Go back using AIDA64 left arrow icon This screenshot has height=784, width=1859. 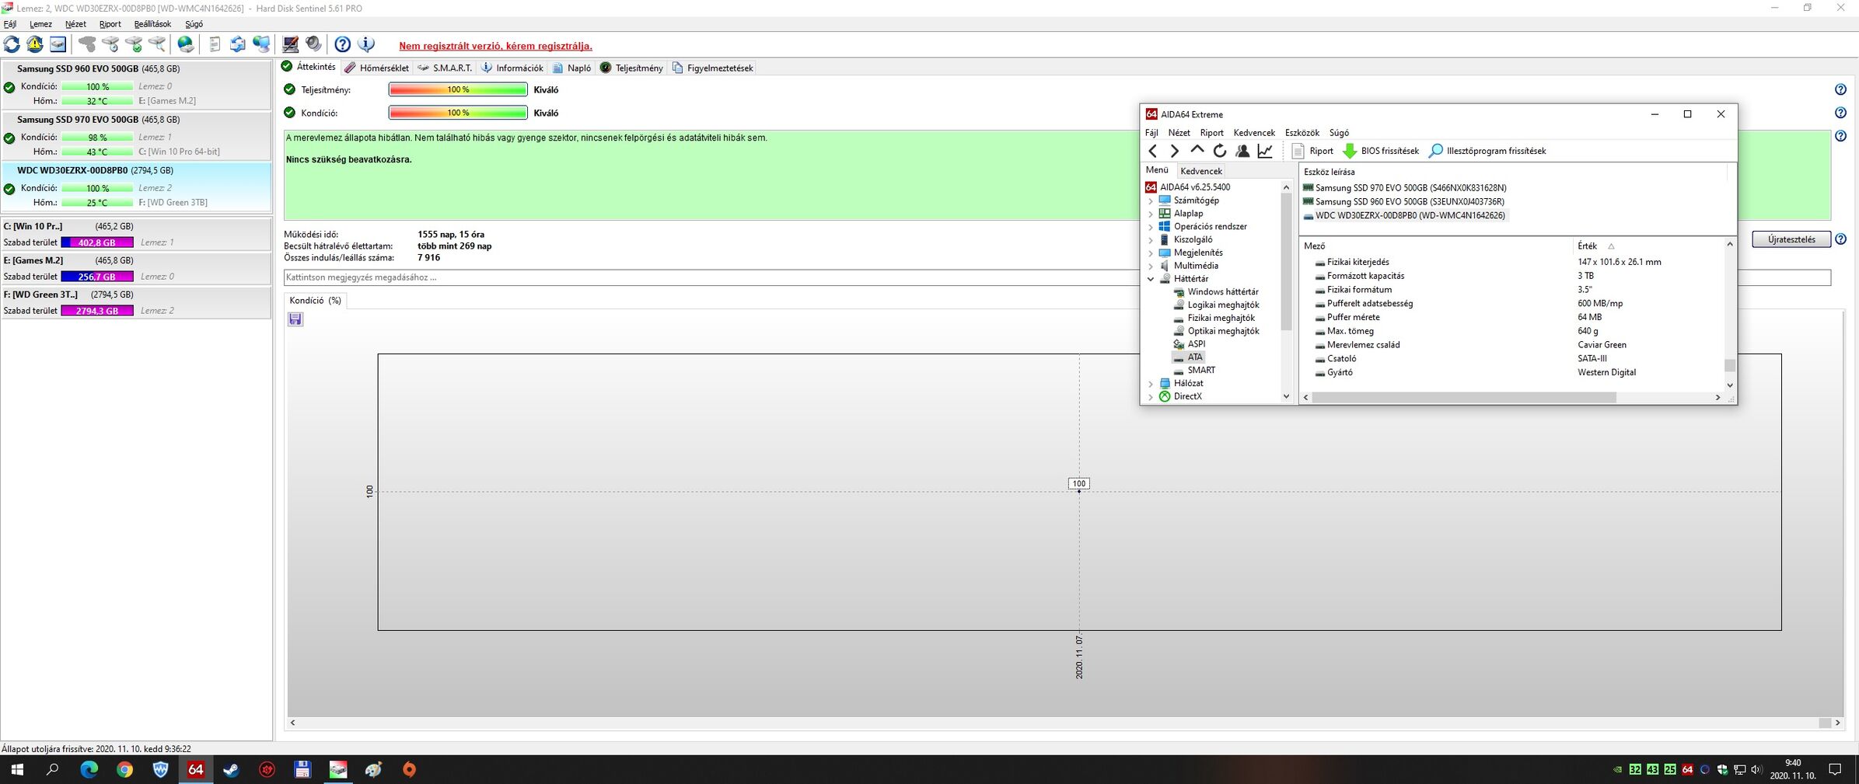(1153, 151)
